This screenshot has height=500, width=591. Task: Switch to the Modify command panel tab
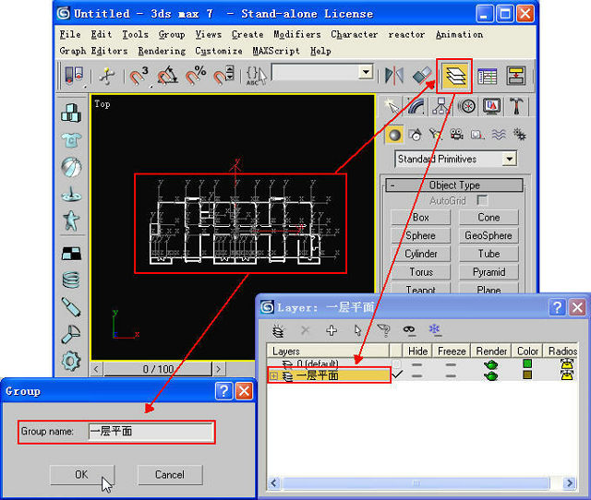click(416, 107)
